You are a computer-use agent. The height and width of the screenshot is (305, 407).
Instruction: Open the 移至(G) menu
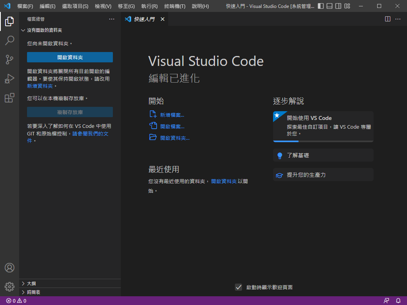[126, 6]
